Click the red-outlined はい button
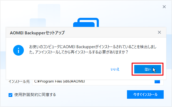 (x=148, y=69)
